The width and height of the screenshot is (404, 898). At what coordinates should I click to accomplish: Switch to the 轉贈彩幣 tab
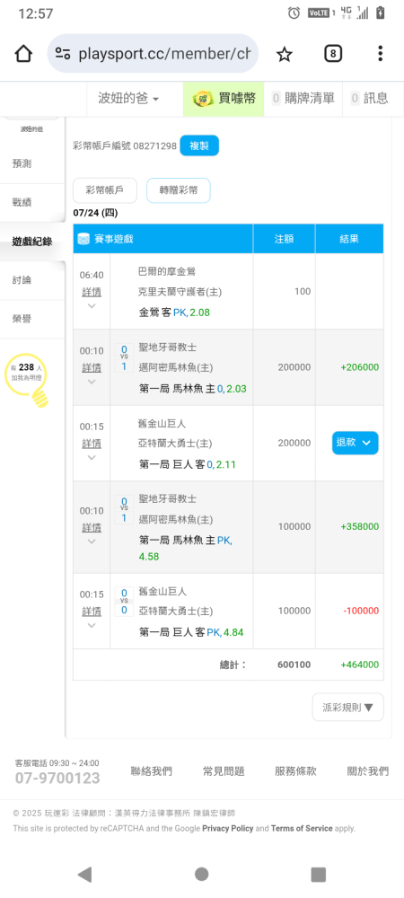click(x=179, y=190)
